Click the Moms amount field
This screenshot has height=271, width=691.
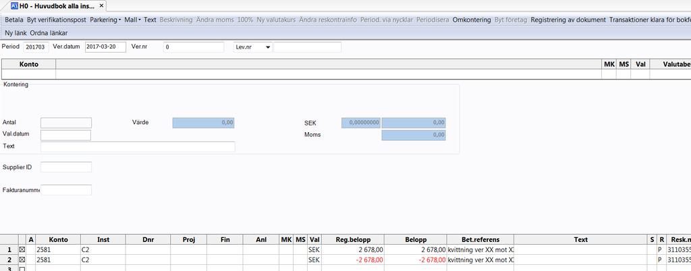coord(414,135)
